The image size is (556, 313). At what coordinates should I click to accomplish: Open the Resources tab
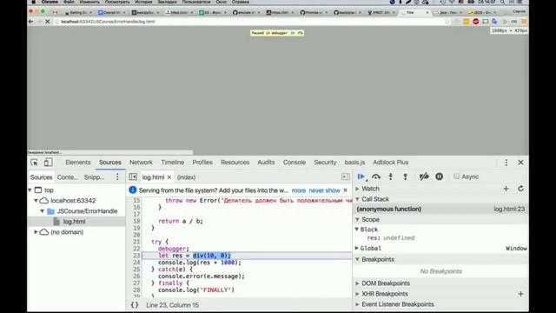click(x=235, y=163)
